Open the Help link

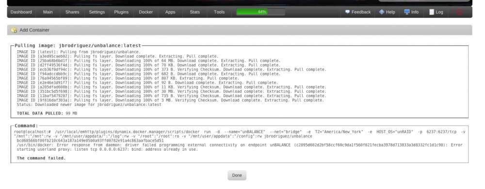(x=390, y=12)
